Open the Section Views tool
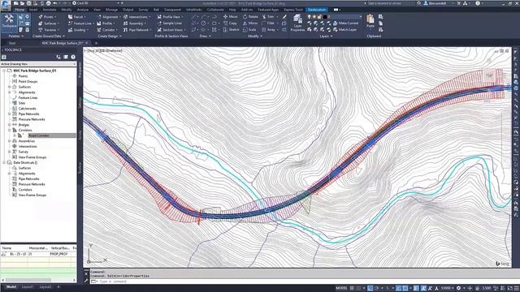 coord(171,30)
